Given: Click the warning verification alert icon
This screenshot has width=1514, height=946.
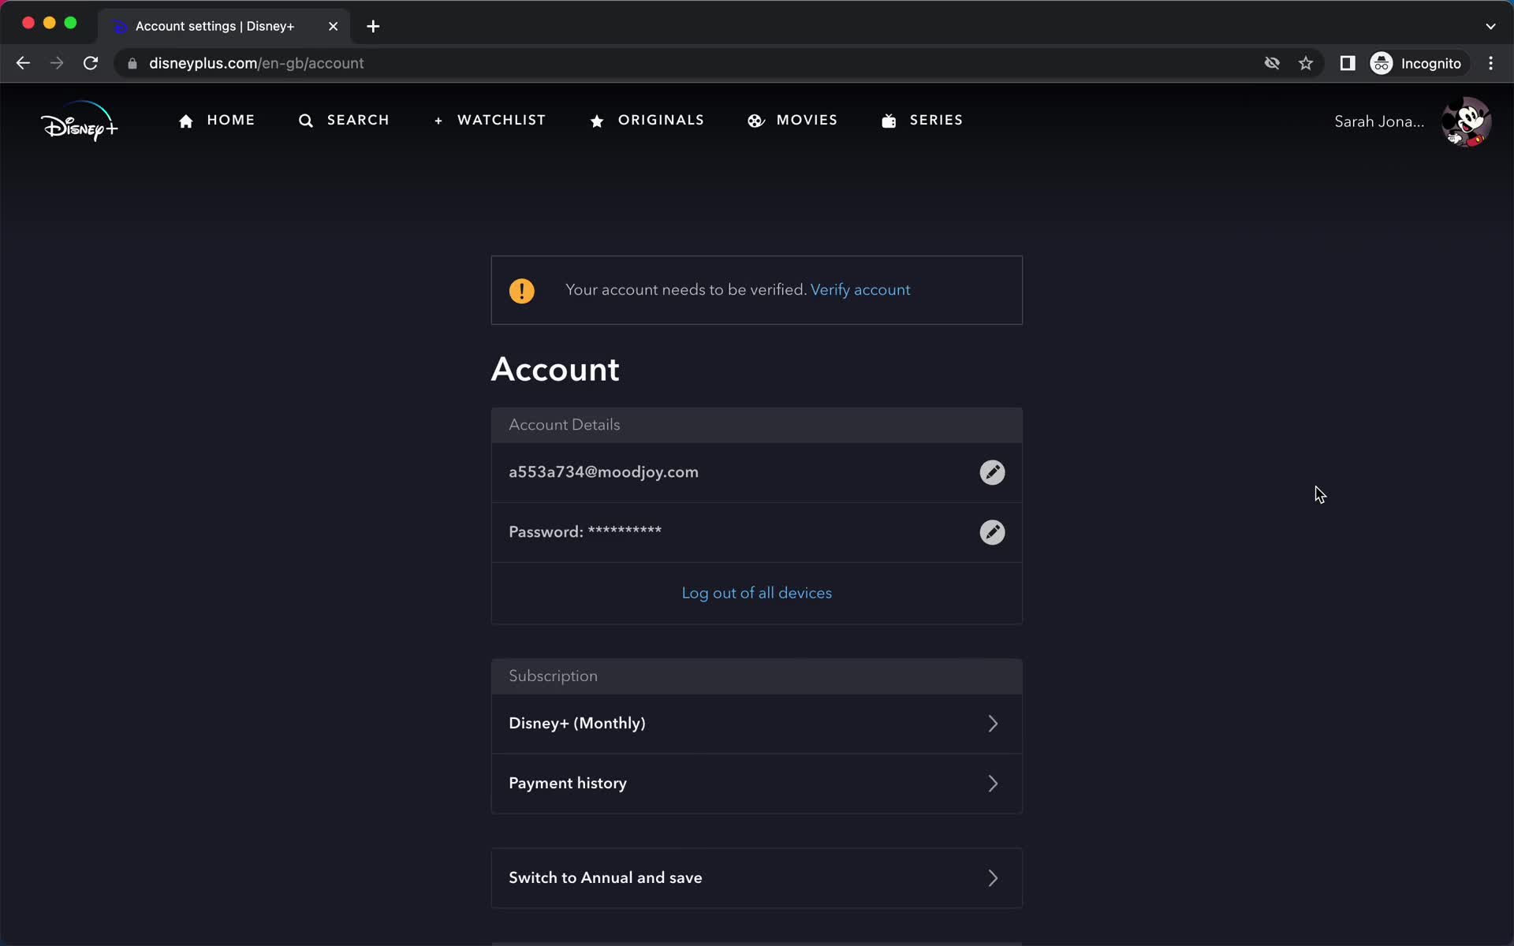Looking at the screenshot, I should pos(522,290).
